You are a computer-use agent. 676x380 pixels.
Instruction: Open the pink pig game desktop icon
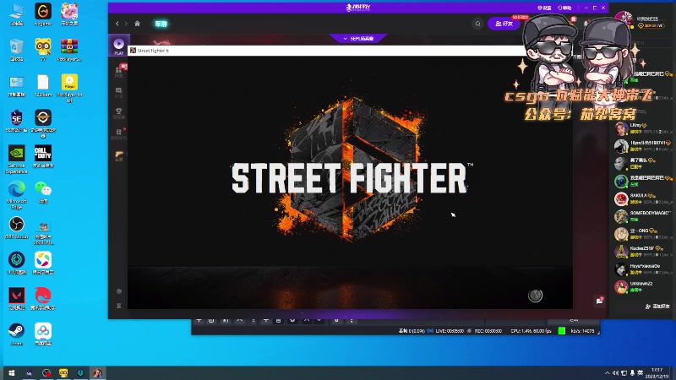[x=69, y=14]
